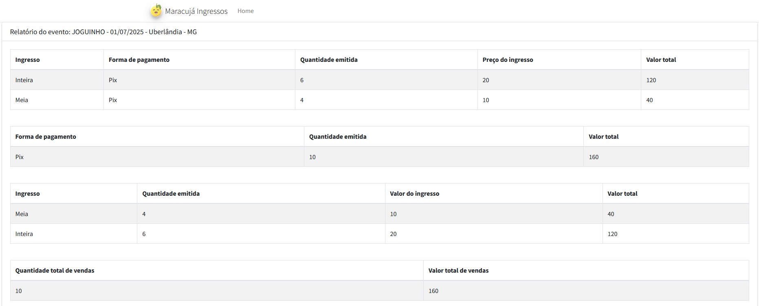Click price 20 under Preço do ingresso
759x306 pixels.
click(x=486, y=80)
